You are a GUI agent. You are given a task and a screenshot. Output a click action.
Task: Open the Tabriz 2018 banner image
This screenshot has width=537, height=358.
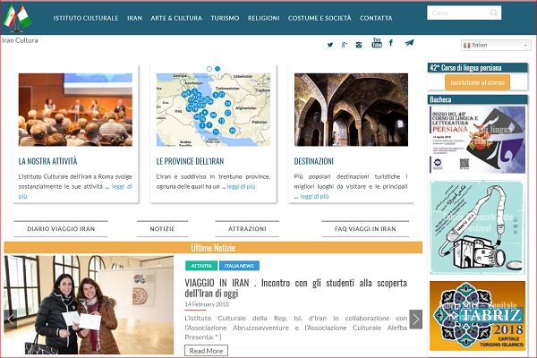click(477, 315)
